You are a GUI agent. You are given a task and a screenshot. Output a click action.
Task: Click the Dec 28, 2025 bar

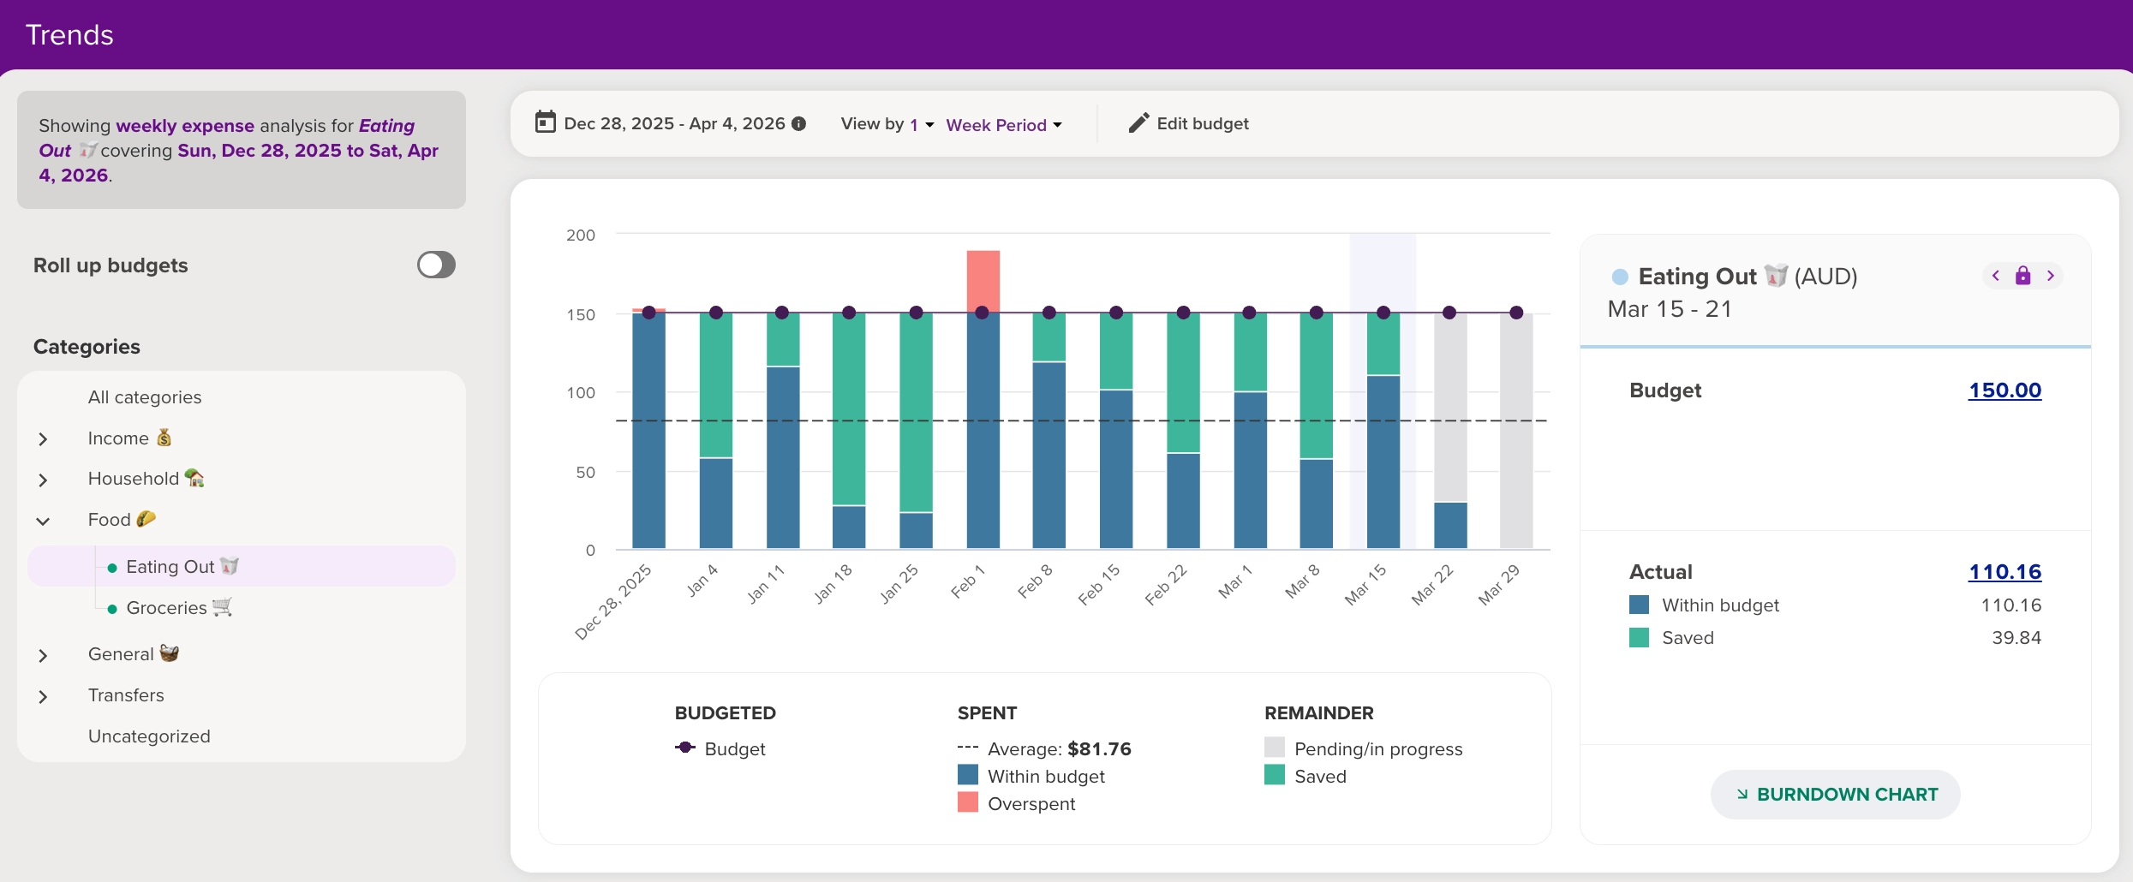648,431
